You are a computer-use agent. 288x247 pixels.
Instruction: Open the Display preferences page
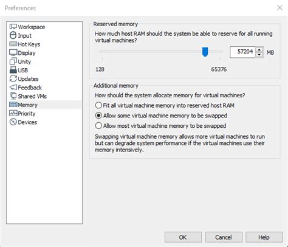(27, 53)
